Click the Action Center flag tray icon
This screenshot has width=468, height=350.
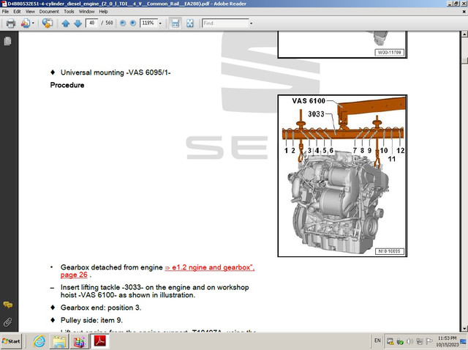click(429, 341)
